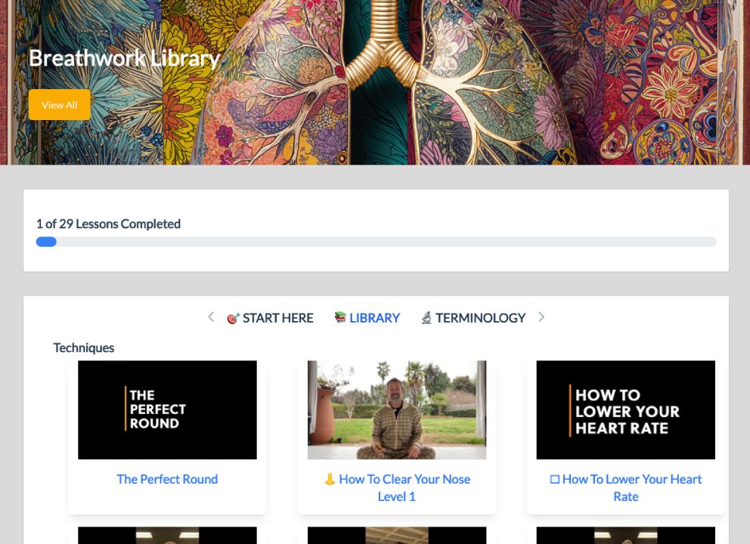Screen dimensions: 750x544
Task: Click The Perfect Round video thumbnail
Action: click(x=167, y=410)
